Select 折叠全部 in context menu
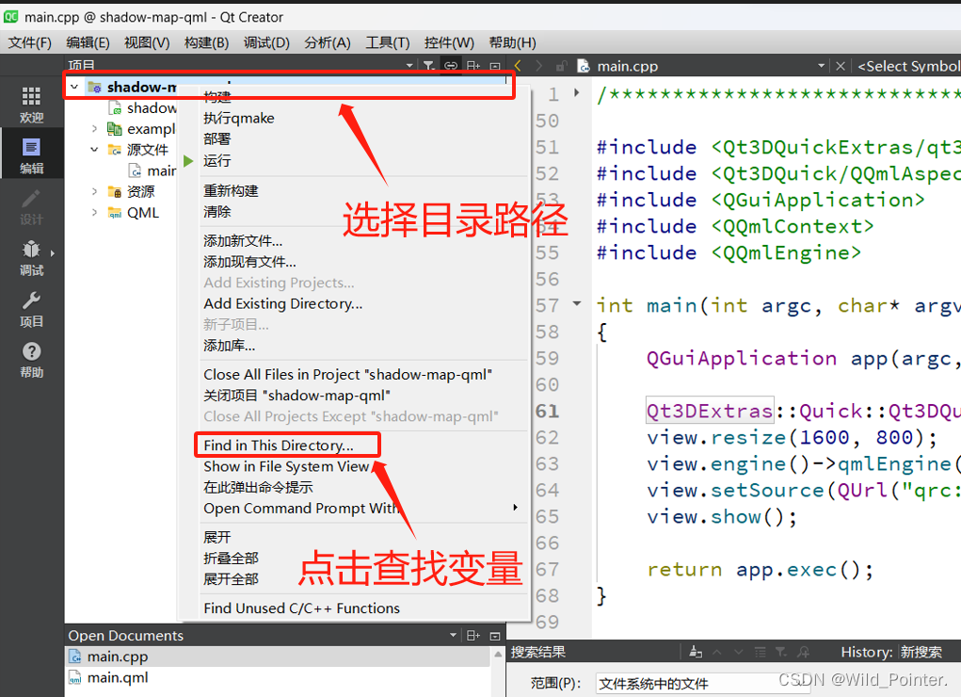This screenshot has height=697, width=961. click(231, 559)
